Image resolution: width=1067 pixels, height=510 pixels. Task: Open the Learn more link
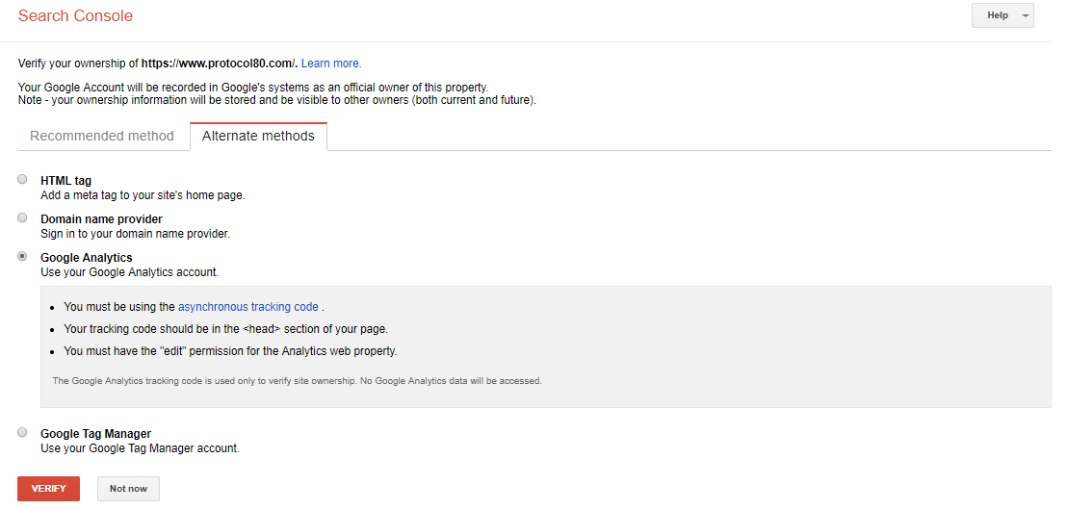coord(331,64)
